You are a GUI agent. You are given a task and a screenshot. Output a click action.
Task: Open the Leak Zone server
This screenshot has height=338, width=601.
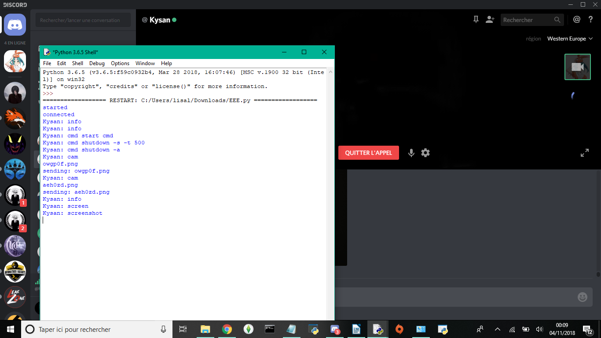click(15, 297)
